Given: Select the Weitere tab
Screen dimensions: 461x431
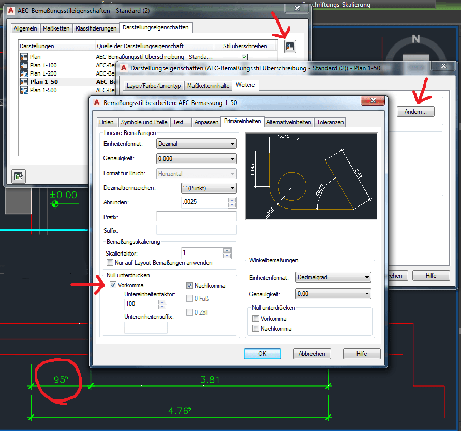Looking at the screenshot, I should (x=245, y=85).
